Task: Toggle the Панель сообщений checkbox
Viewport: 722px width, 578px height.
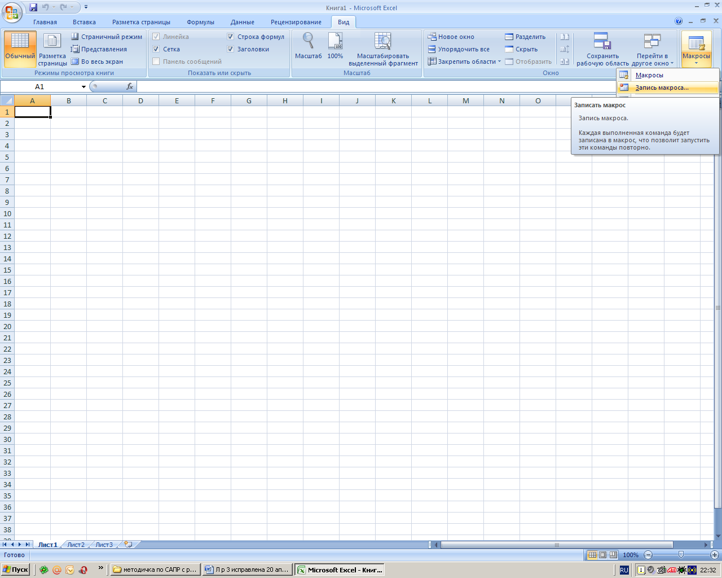Action: 156,62
